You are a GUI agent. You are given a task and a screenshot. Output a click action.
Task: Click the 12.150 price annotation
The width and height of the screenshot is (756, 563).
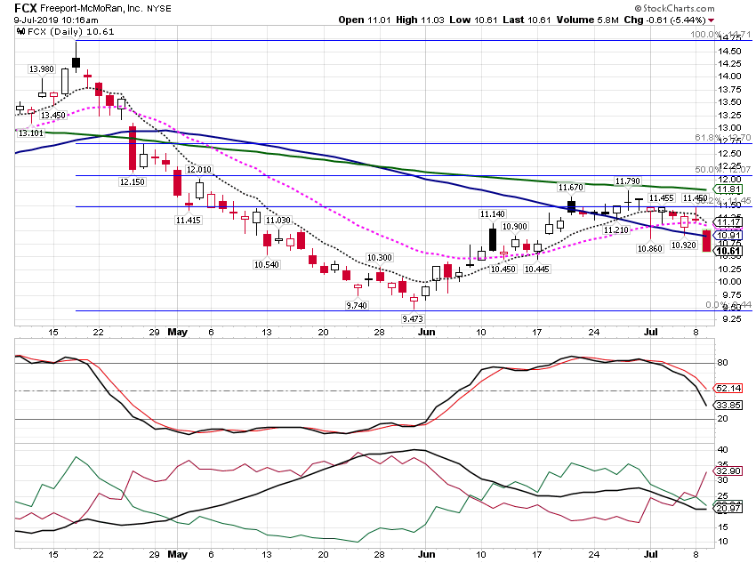[133, 181]
